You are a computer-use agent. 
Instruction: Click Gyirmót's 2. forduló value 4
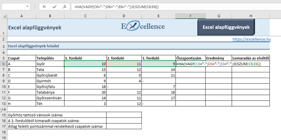124,81
